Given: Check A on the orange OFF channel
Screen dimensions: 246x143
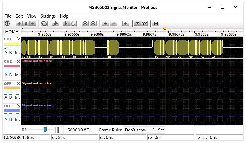Looking at the screenshot, I should (x=6, y=93).
